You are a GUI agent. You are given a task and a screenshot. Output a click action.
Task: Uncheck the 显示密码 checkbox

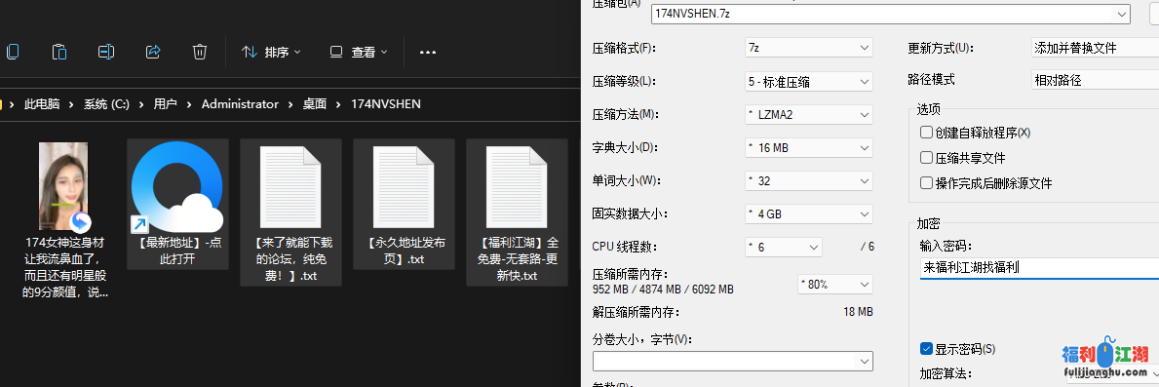click(x=926, y=349)
